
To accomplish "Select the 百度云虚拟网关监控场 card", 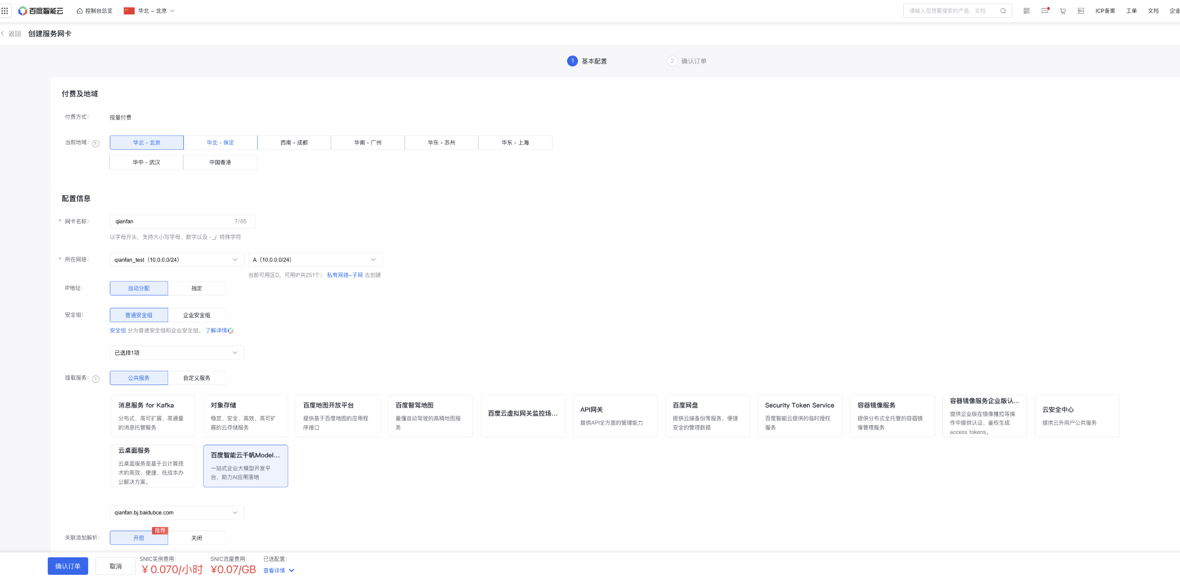I will (523, 416).
